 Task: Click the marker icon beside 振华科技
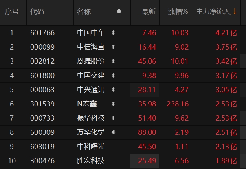point(114,118)
